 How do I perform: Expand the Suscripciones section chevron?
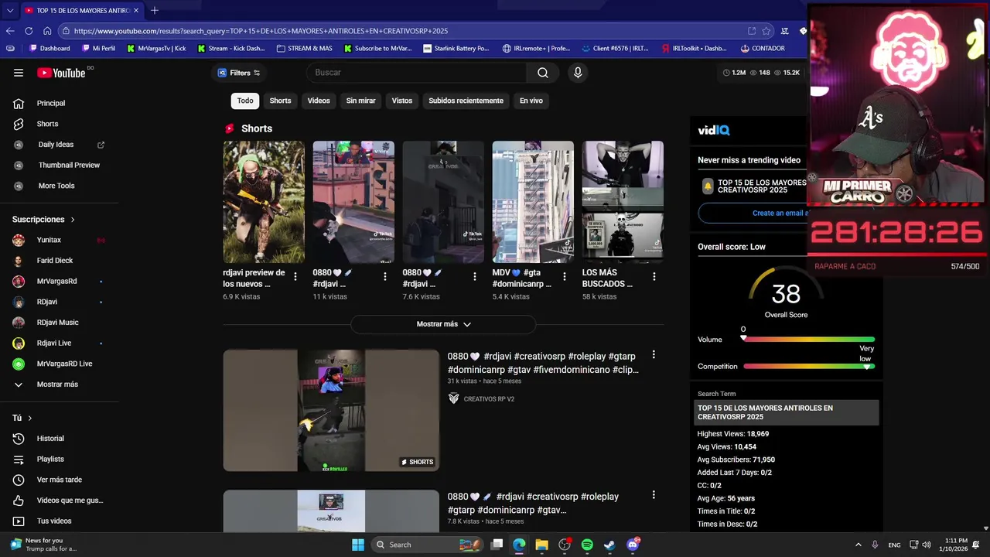click(x=73, y=220)
